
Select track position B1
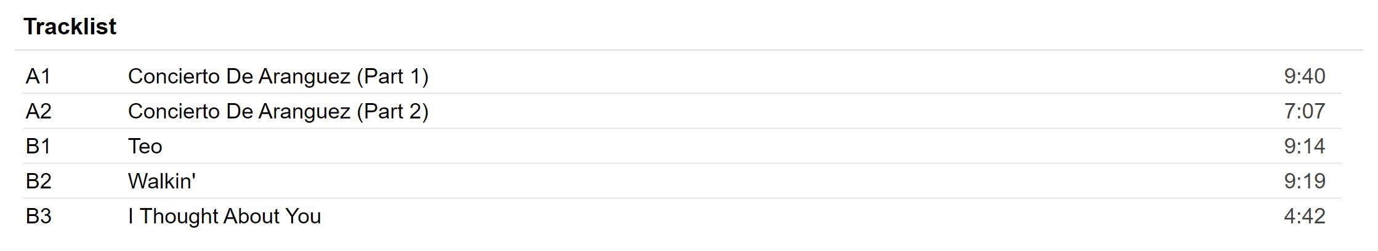38,146
